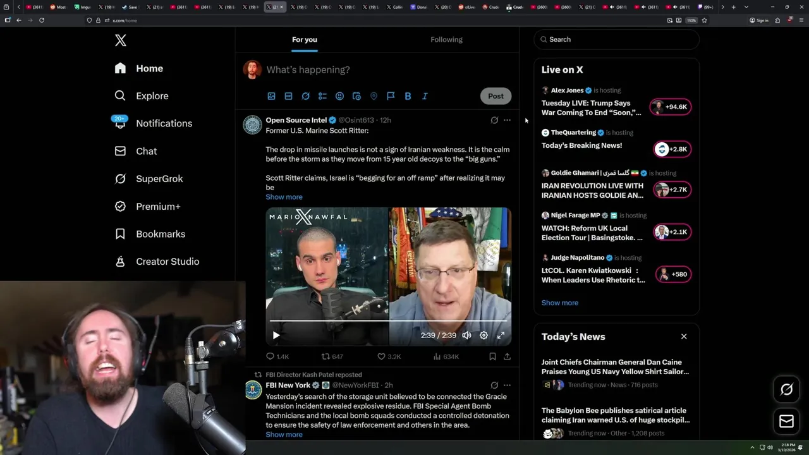The height and width of the screenshot is (455, 809).
Task: Repost the Open Source Intel post
Action: [332, 356]
